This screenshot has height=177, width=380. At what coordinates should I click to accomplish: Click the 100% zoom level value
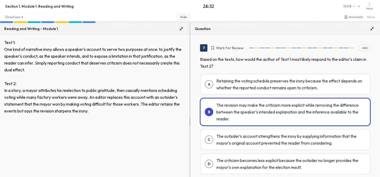coord(347,6)
